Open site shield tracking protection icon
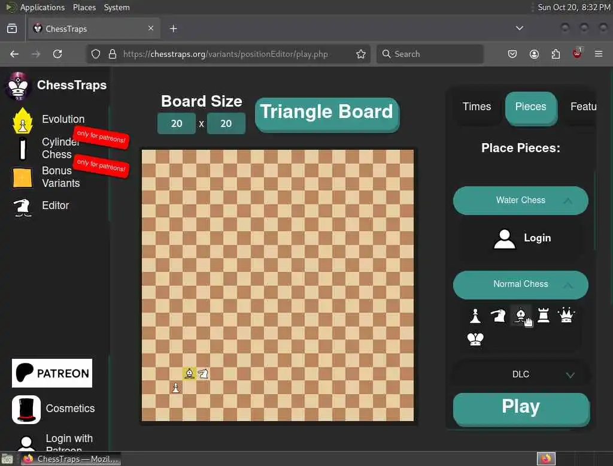The width and height of the screenshot is (613, 466). pos(96,54)
